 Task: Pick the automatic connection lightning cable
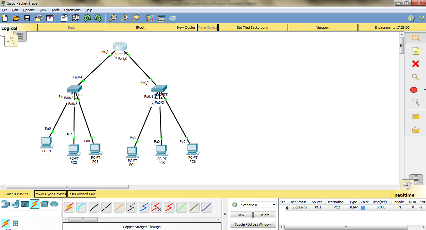[x=69, y=207]
